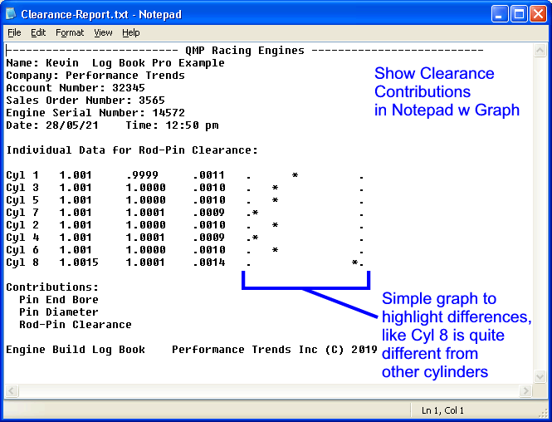Open the Format menu

[x=70, y=32]
